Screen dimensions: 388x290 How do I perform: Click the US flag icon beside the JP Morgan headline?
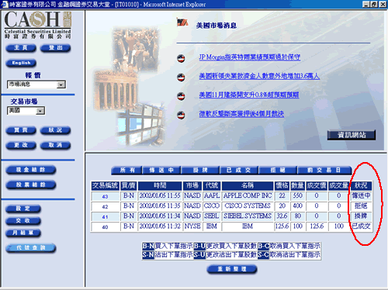click(181, 58)
